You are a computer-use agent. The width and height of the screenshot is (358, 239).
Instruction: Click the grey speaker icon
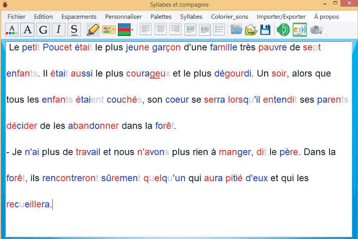316,30
